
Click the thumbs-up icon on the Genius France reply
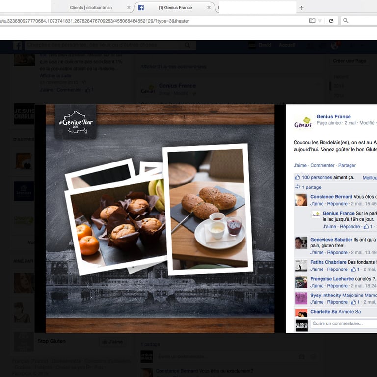[x=366, y=226]
